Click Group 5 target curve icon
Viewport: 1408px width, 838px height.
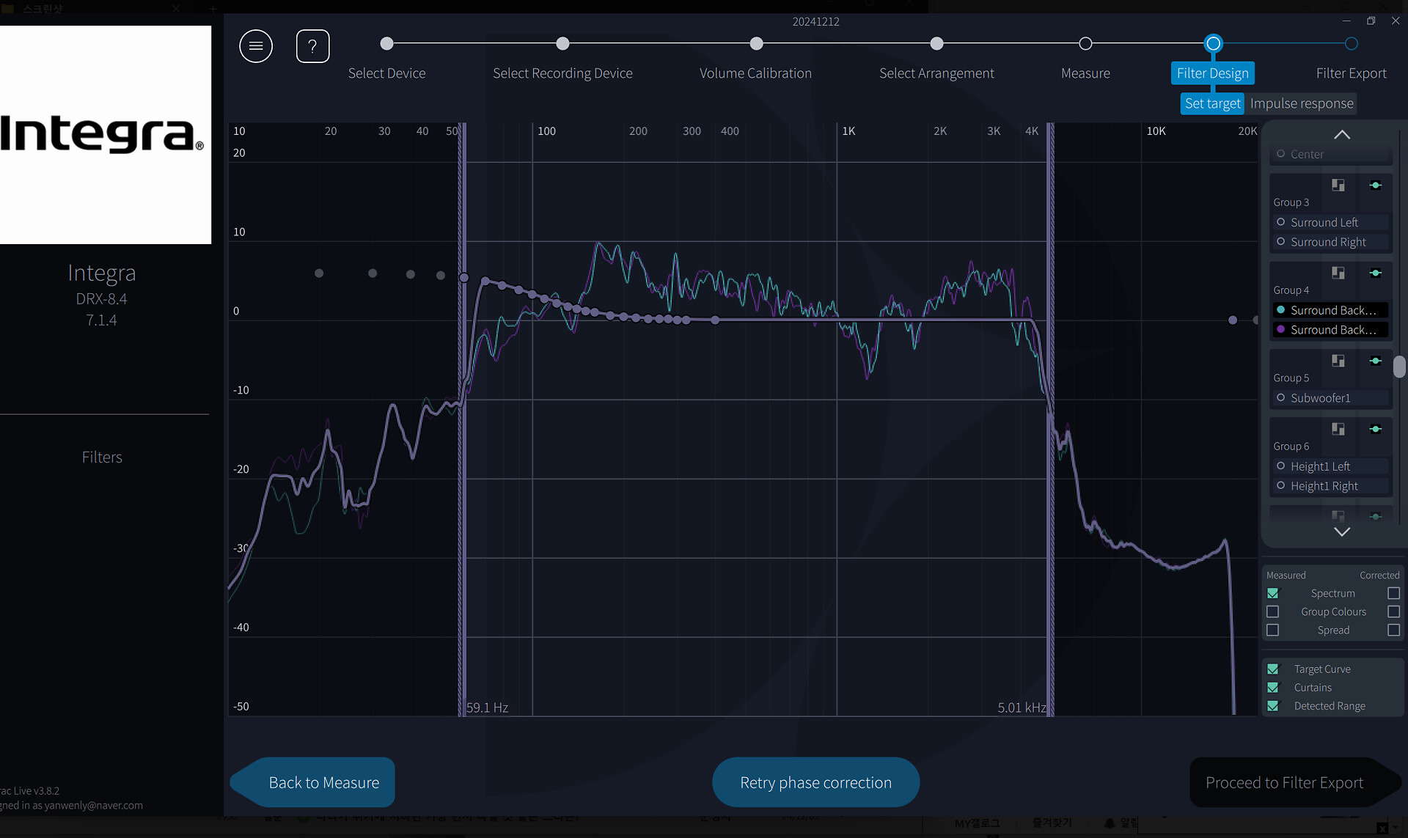pos(1375,361)
